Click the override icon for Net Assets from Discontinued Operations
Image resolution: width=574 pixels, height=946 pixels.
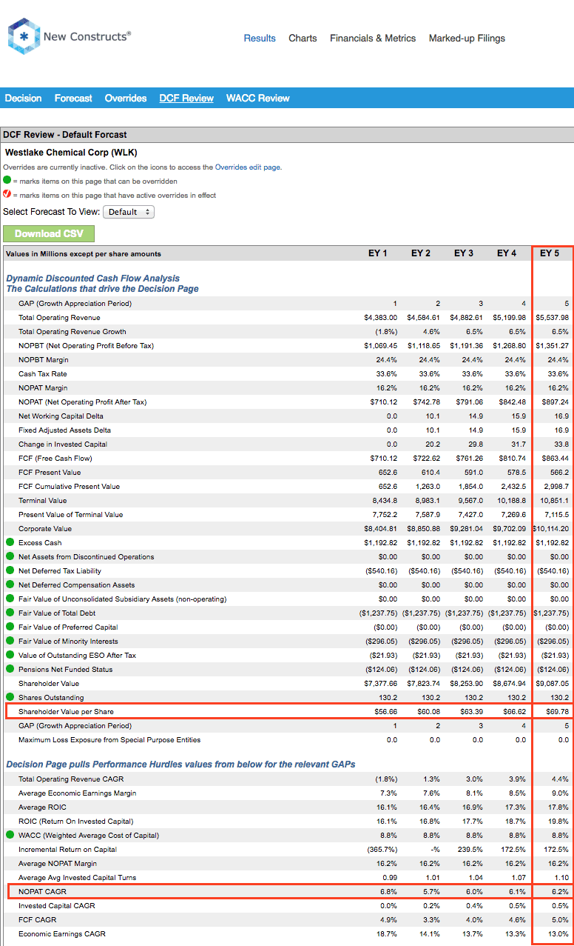click(10, 557)
